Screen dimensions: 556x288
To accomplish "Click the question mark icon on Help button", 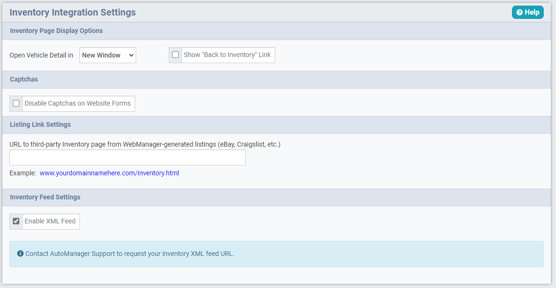I will [x=520, y=12].
